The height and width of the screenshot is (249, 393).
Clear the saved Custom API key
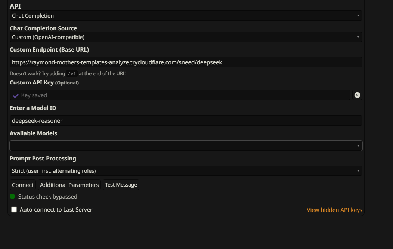click(357, 95)
